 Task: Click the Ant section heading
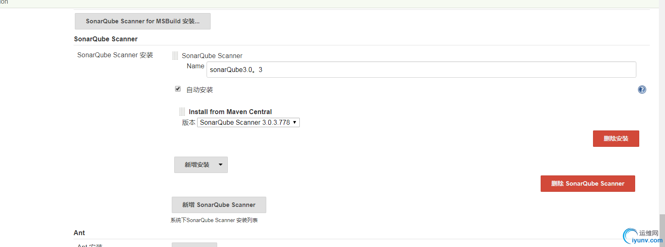[79, 233]
